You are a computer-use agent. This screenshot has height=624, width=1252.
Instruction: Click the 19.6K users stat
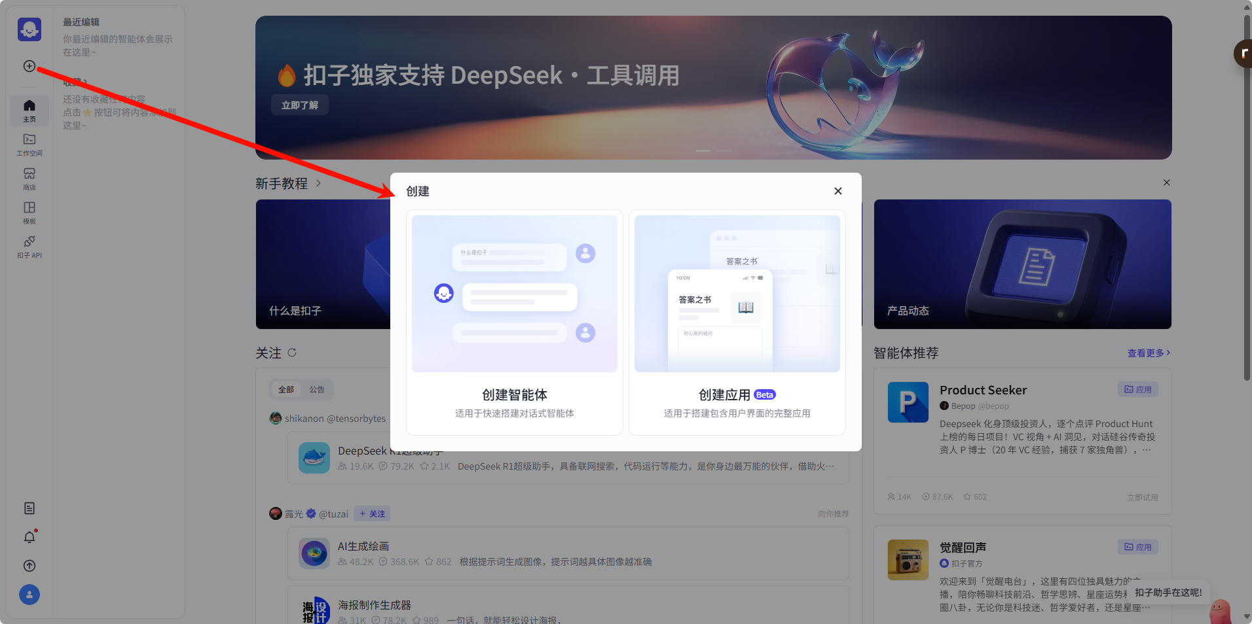[x=356, y=466]
